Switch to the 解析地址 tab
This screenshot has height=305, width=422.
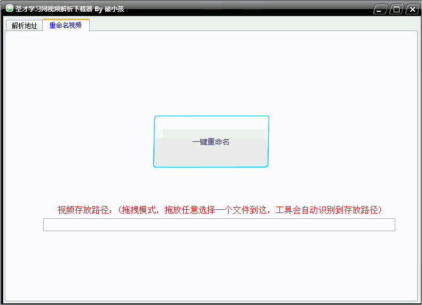[x=24, y=26]
